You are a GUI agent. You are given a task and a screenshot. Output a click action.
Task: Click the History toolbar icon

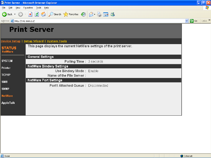[83, 14]
